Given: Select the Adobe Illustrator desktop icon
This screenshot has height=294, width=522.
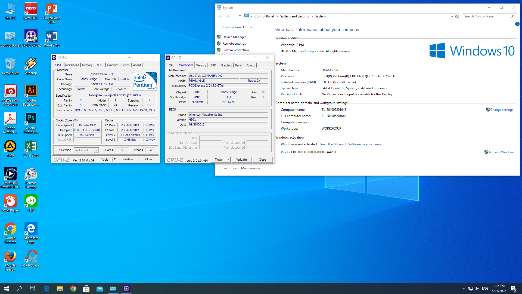Looking at the screenshot, I should (x=31, y=96).
